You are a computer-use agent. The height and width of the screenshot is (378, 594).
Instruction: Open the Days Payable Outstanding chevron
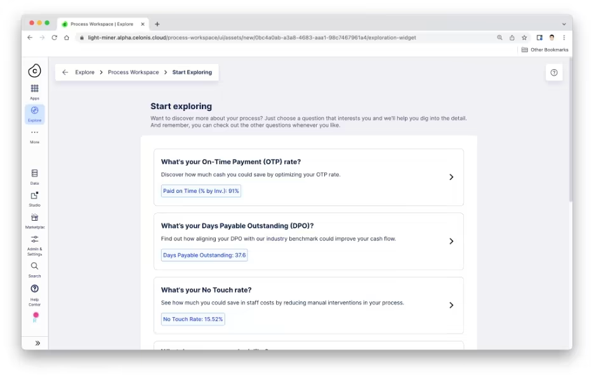point(451,241)
